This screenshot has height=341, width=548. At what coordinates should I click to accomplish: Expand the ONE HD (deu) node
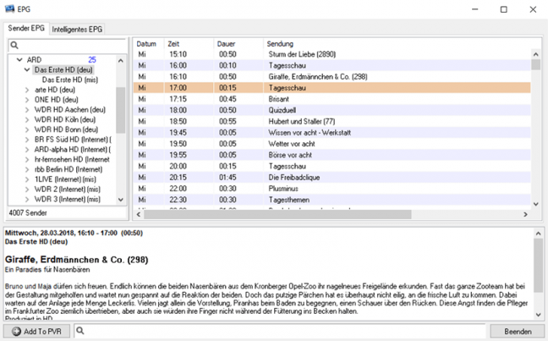click(27, 100)
